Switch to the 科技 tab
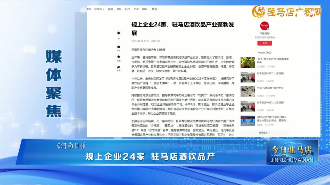 tap(128, 9)
